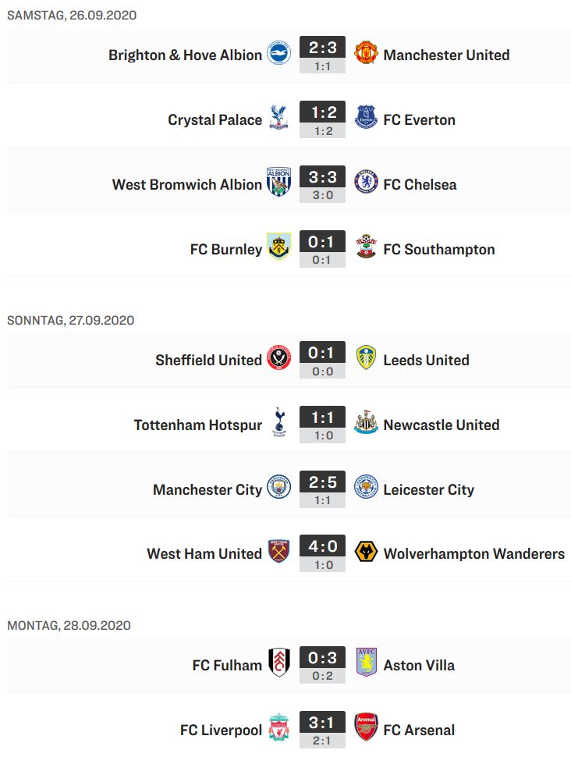571x757 pixels.
Task: Click the FC Liverpool club crest
Action: pyautogui.click(x=279, y=727)
